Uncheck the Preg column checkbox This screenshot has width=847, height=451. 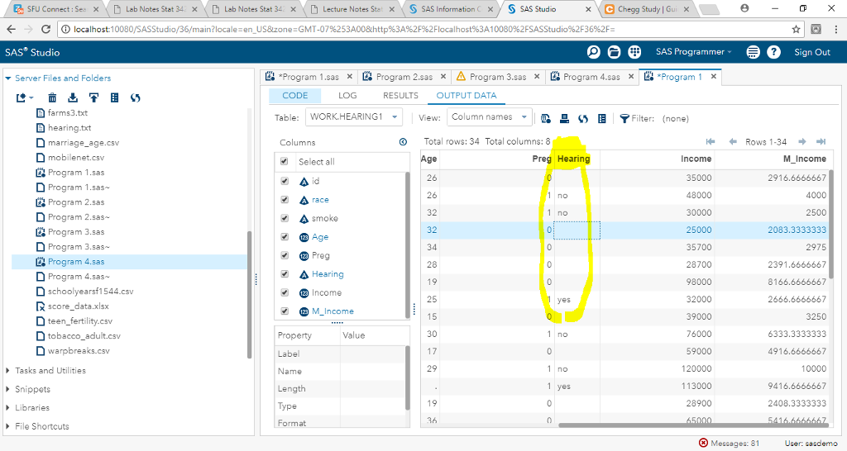tap(285, 255)
